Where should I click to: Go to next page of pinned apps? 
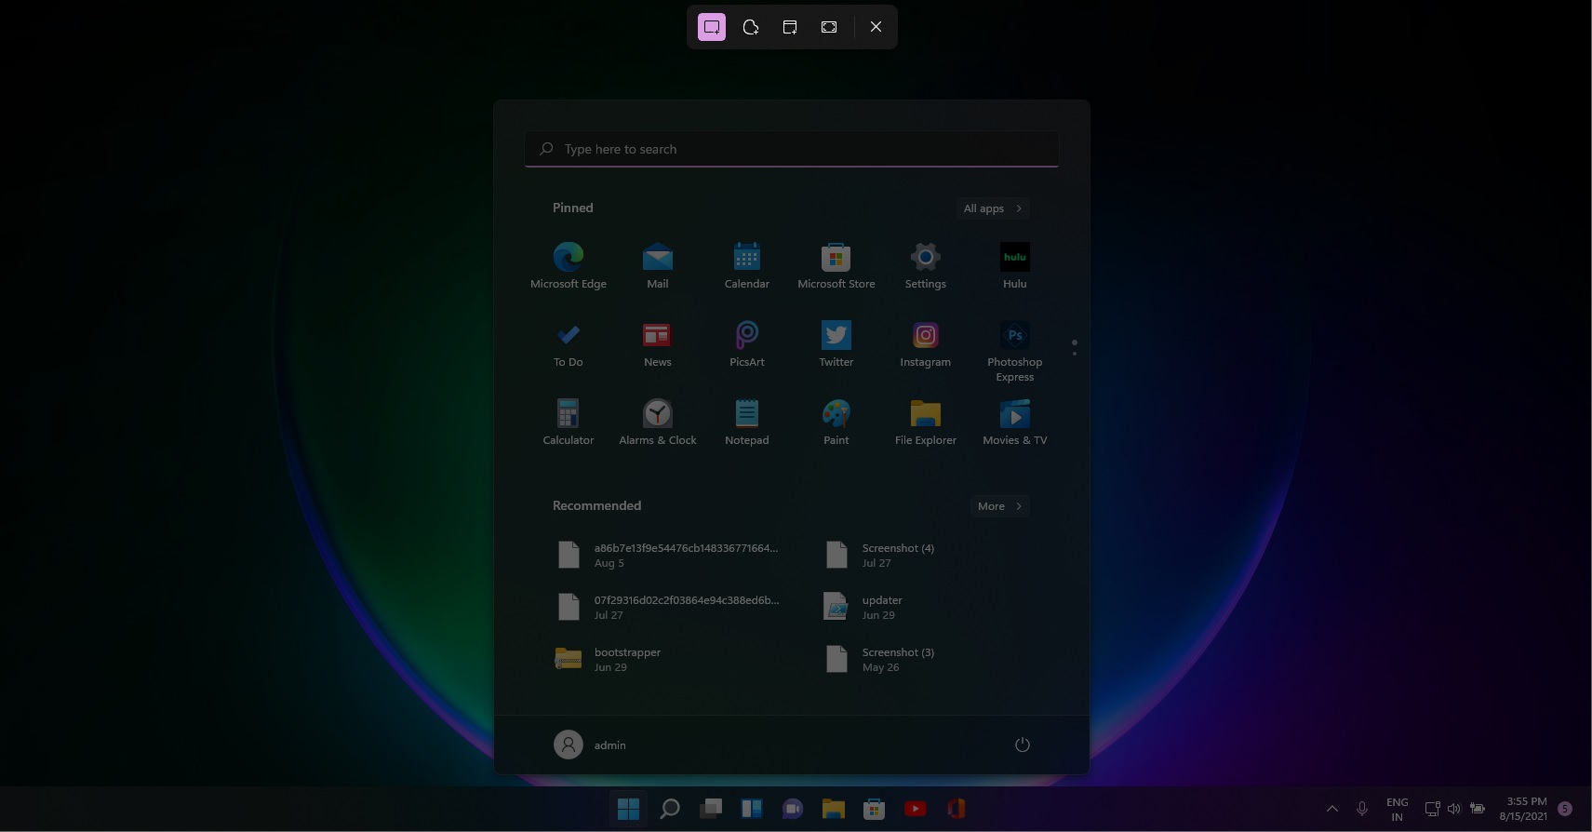tap(1075, 354)
